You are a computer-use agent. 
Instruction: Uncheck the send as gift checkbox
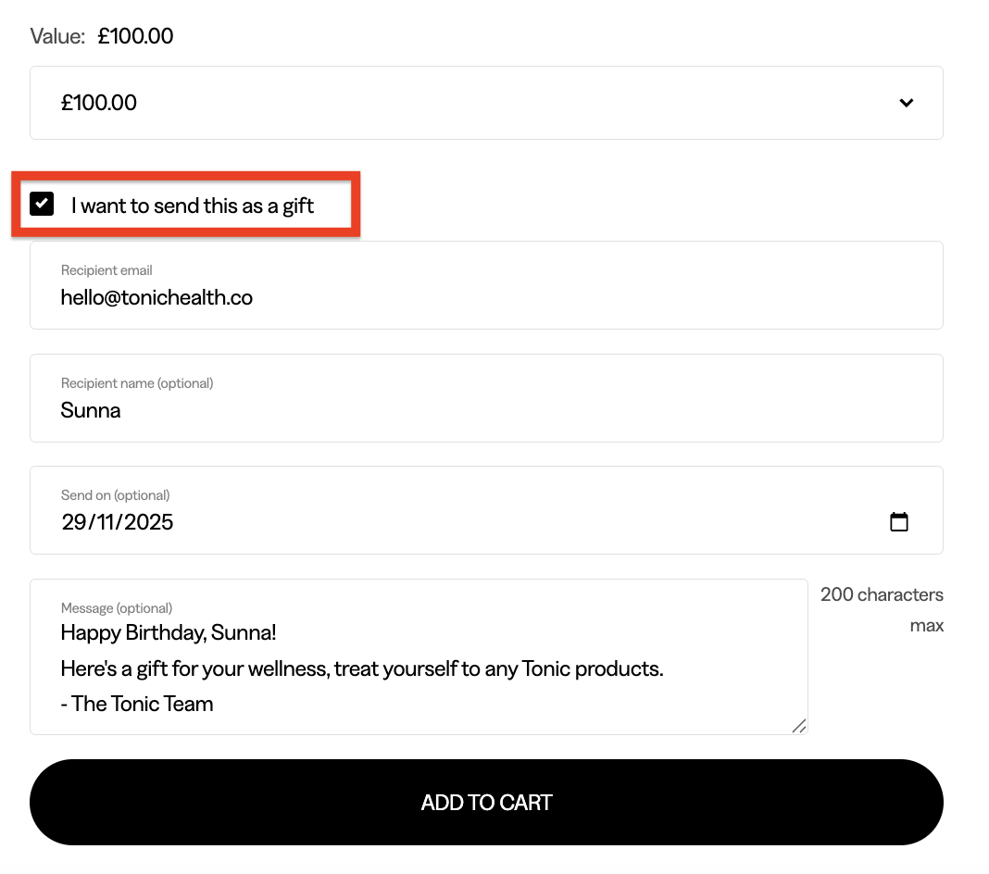click(x=42, y=205)
